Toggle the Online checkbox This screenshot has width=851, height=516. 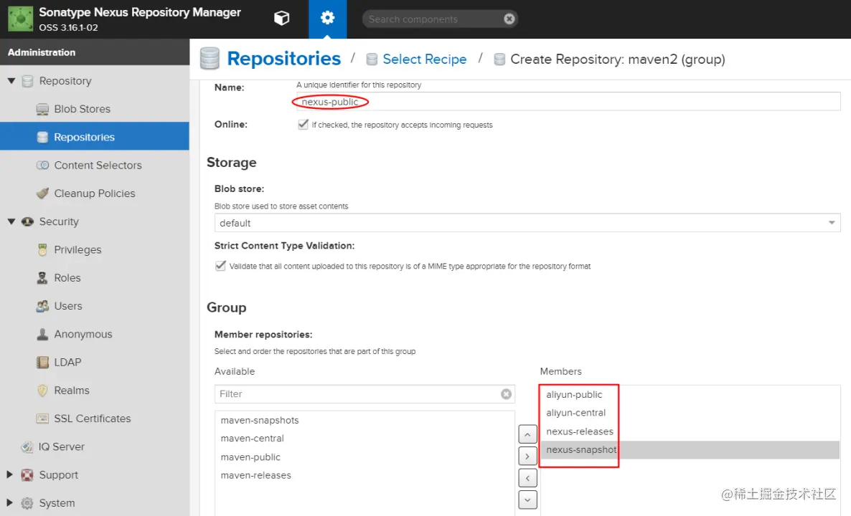pos(303,125)
